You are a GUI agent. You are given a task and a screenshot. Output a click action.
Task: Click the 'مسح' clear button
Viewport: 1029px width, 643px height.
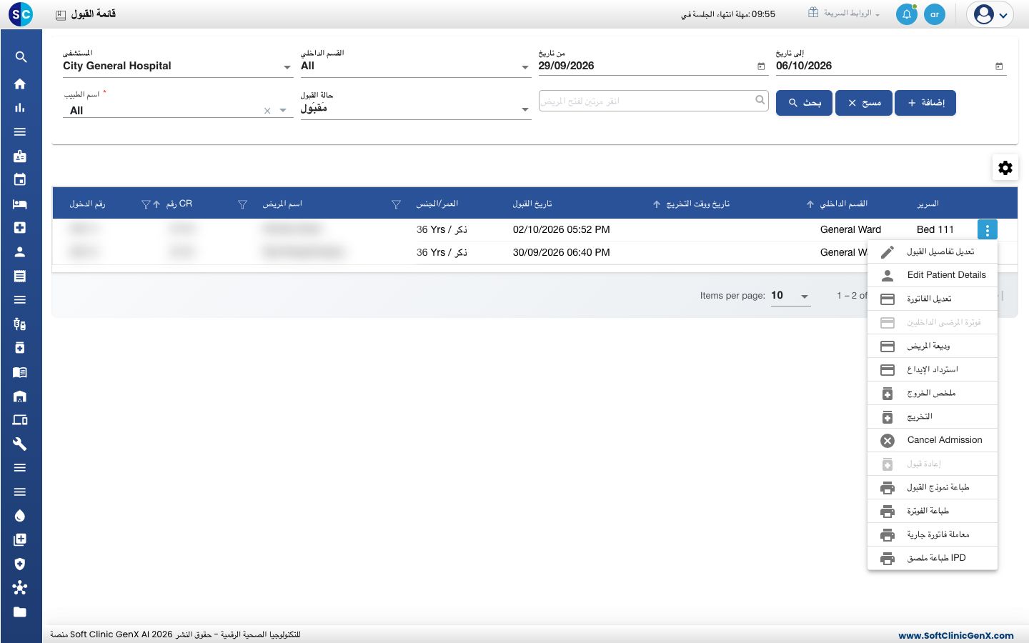point(864,103)
